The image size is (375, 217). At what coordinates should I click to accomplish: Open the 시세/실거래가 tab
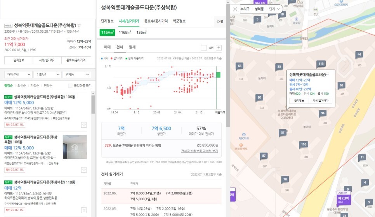(129, 21)
